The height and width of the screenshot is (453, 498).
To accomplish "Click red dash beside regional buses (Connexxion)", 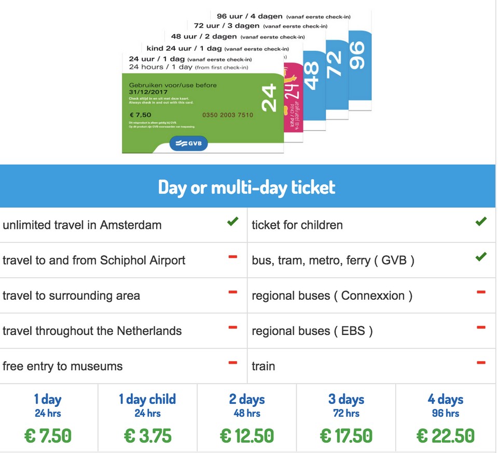I will 481,293.
